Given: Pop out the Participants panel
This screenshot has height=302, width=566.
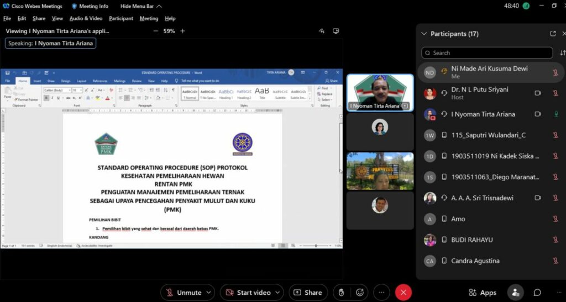Looking at the screenshot, I should tap(553, 34).
